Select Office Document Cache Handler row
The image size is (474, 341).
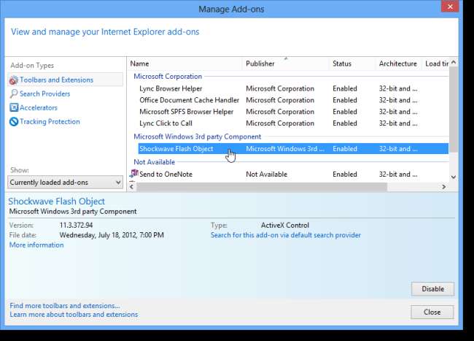pyautogui.click(x=293, y=100)
